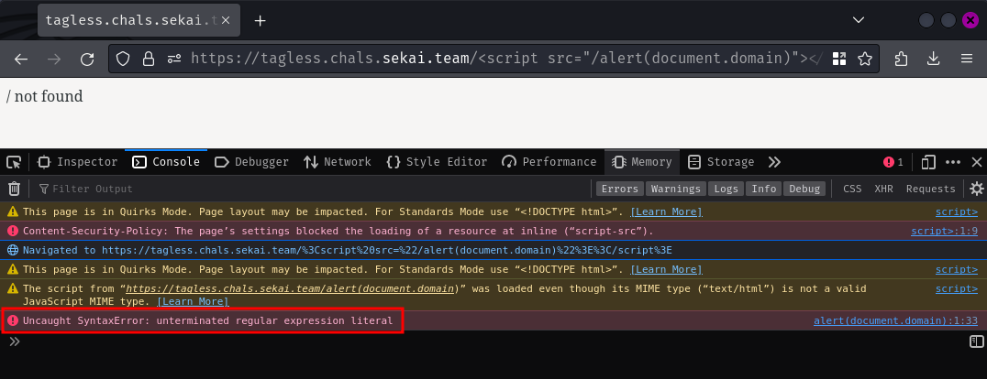Open the list all tabs chevron

coord(858,21)
